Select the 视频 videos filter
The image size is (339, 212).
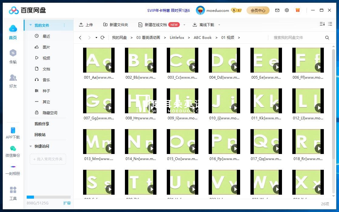tap(46, 58)
